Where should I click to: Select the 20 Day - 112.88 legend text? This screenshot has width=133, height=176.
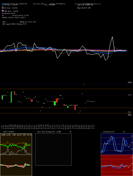point(11,5)
